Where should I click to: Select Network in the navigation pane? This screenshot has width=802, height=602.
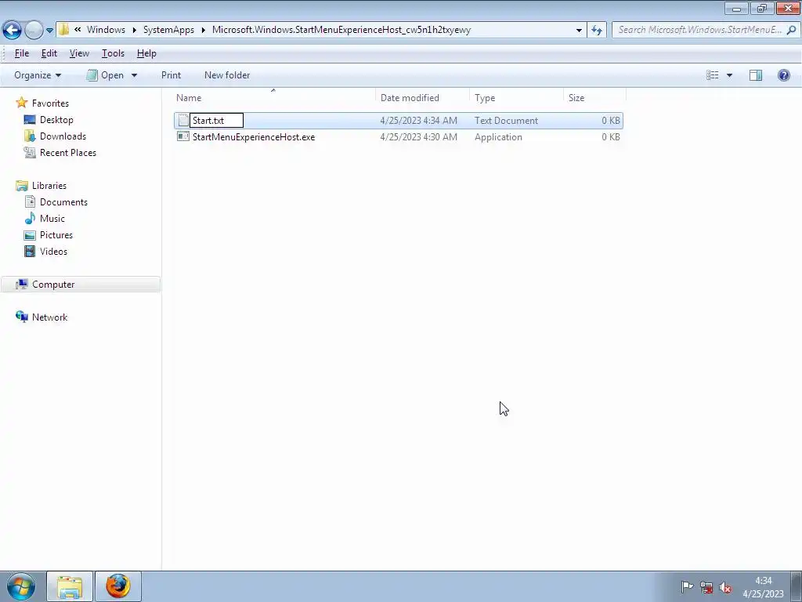(49, 317)
